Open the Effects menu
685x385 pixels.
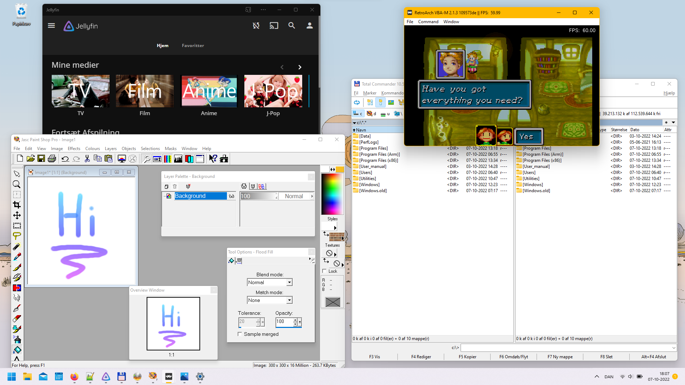74,149
